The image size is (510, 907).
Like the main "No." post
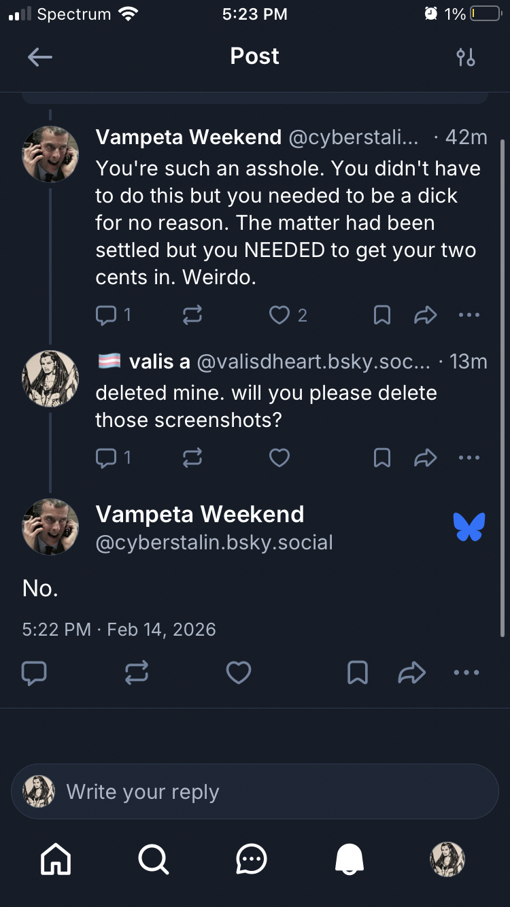coord(239,672)
